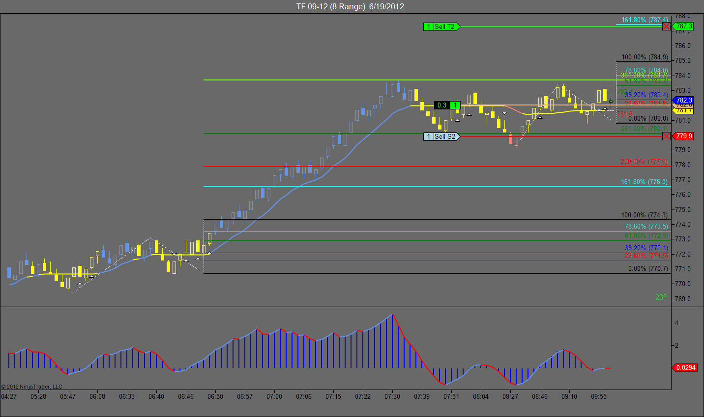The image size is (704, 417).
Task: Click the blue 782.3 current price marker
Action: [x=683, y=100]
